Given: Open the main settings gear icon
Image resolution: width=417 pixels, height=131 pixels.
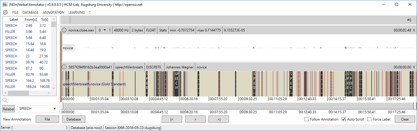Looking at the screenshot, I should tap(5, 12).
